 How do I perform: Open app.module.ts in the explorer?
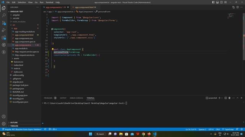(21, 48)
